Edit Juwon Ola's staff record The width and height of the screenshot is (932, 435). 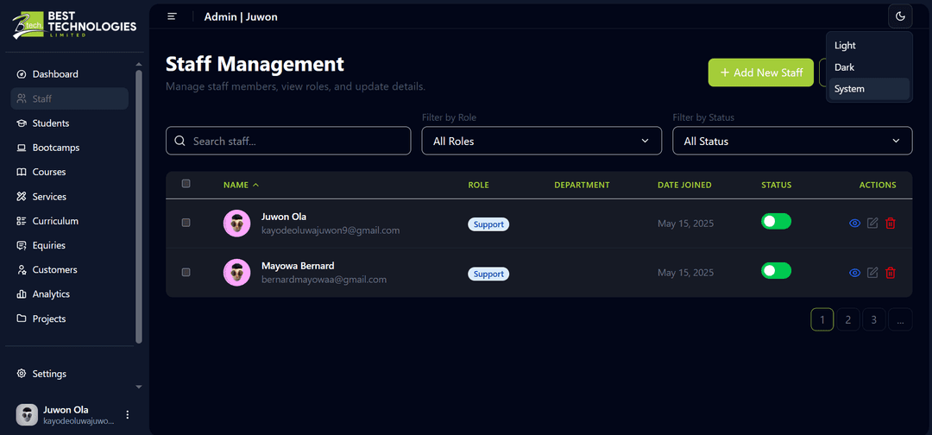click(872, 224)
